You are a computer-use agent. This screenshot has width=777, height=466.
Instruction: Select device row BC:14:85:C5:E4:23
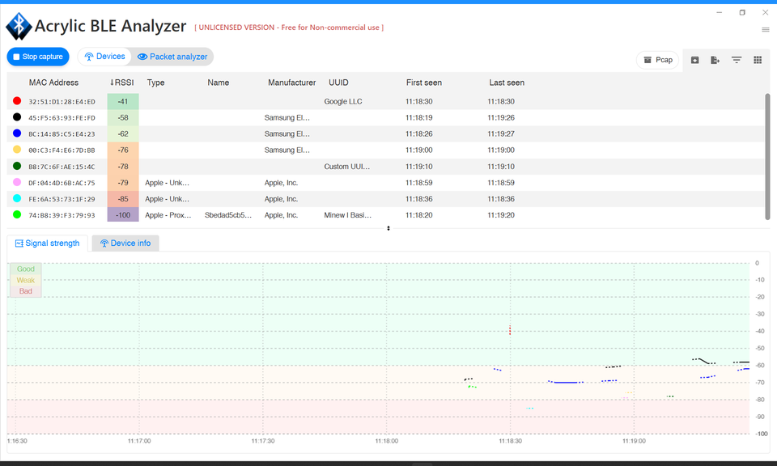385,133
